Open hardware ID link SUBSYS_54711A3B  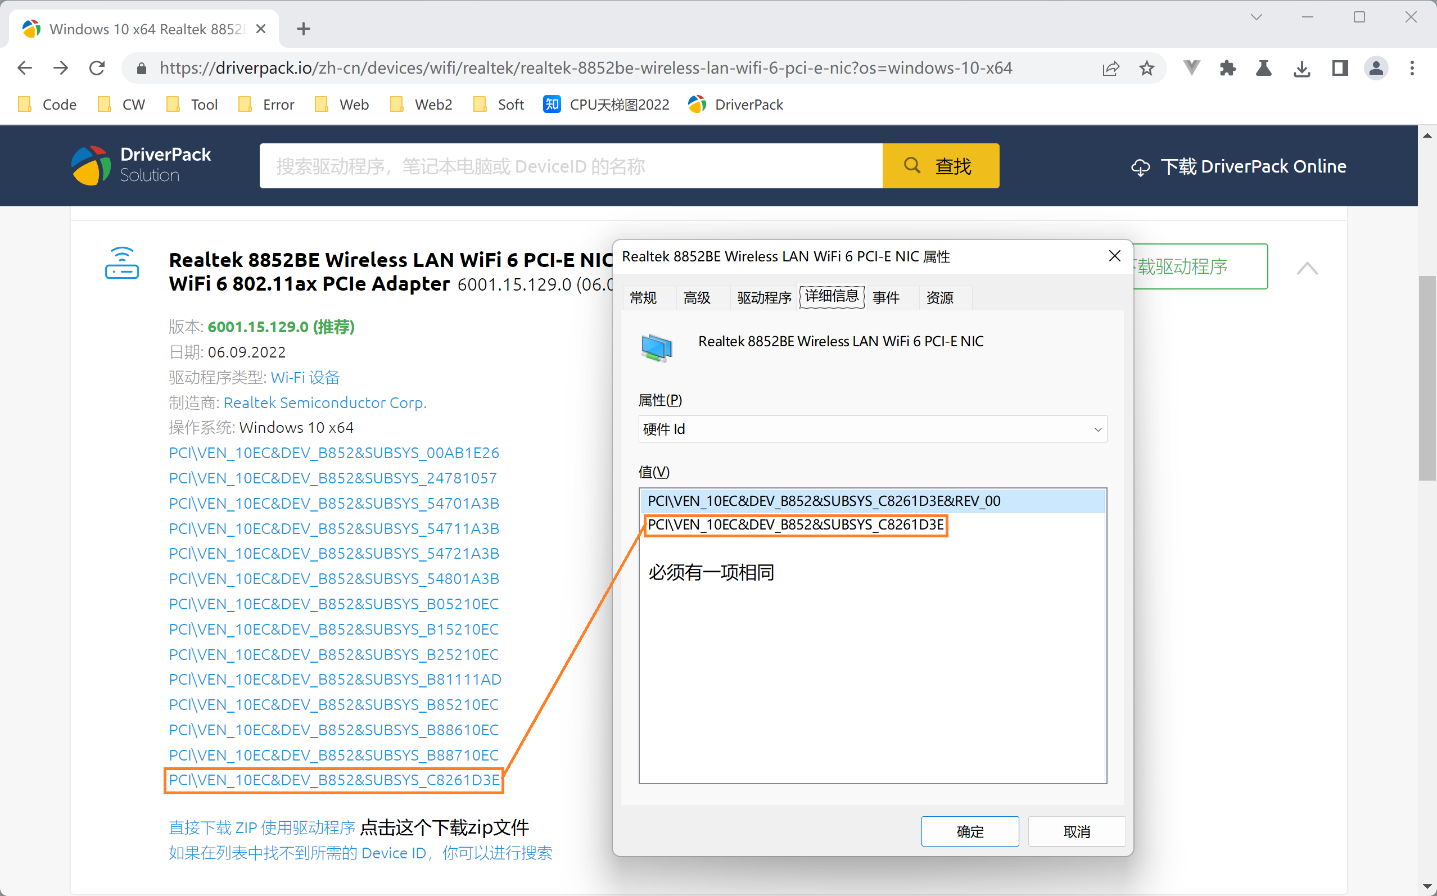(x=333, y=528)
